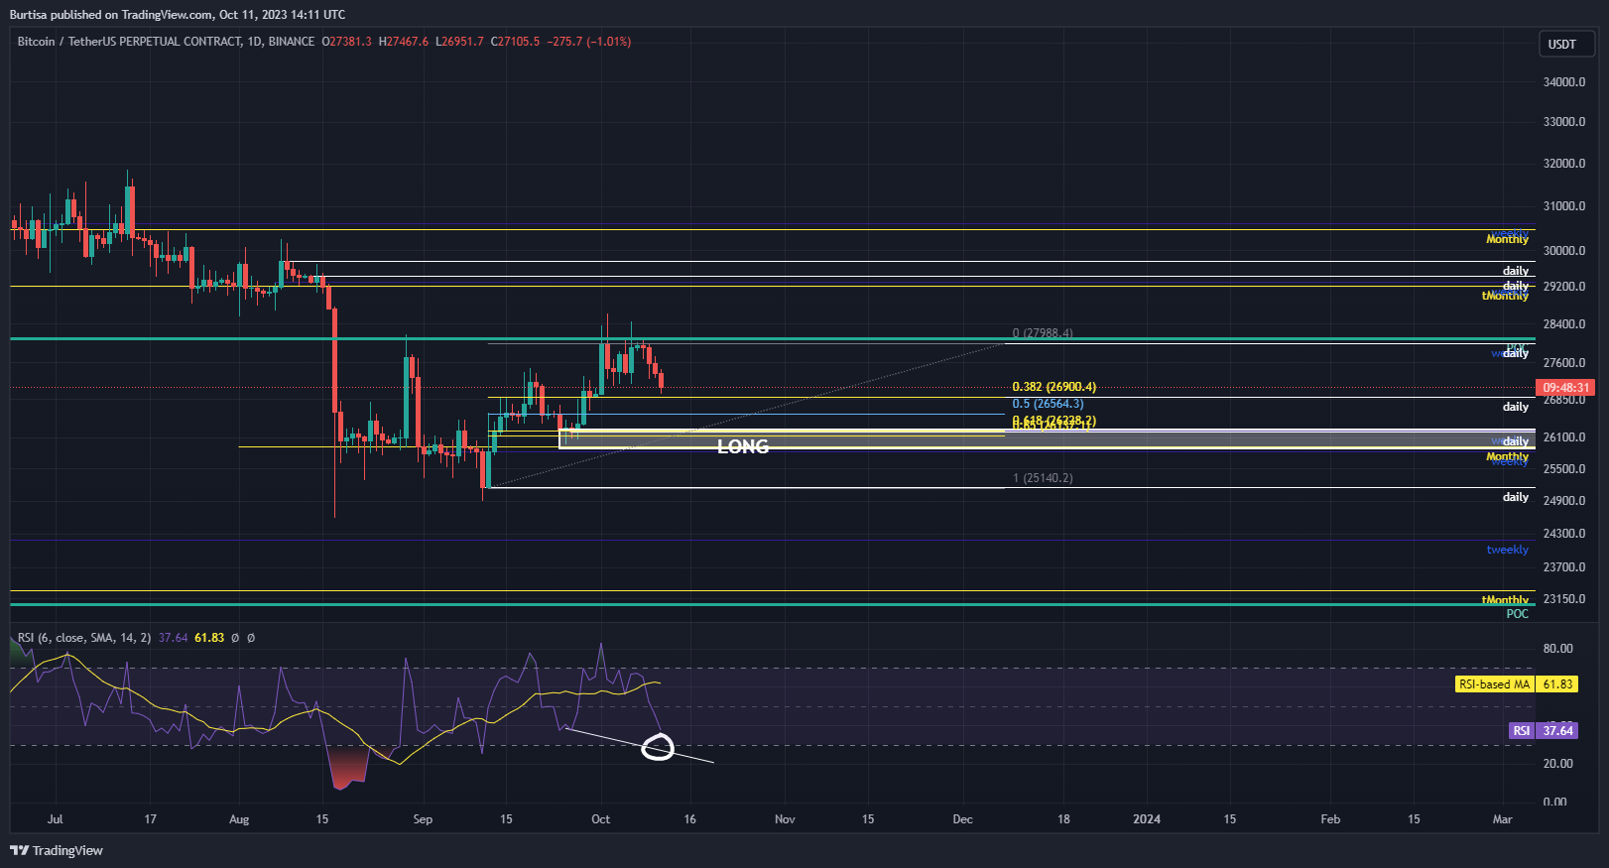Click the 29200.0 price axis label
The image size is (1609, 868).
tap(1564, 287)
